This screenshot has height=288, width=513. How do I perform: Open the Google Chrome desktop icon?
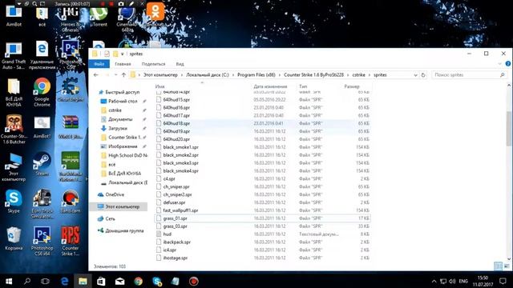[x=42, y=93]
